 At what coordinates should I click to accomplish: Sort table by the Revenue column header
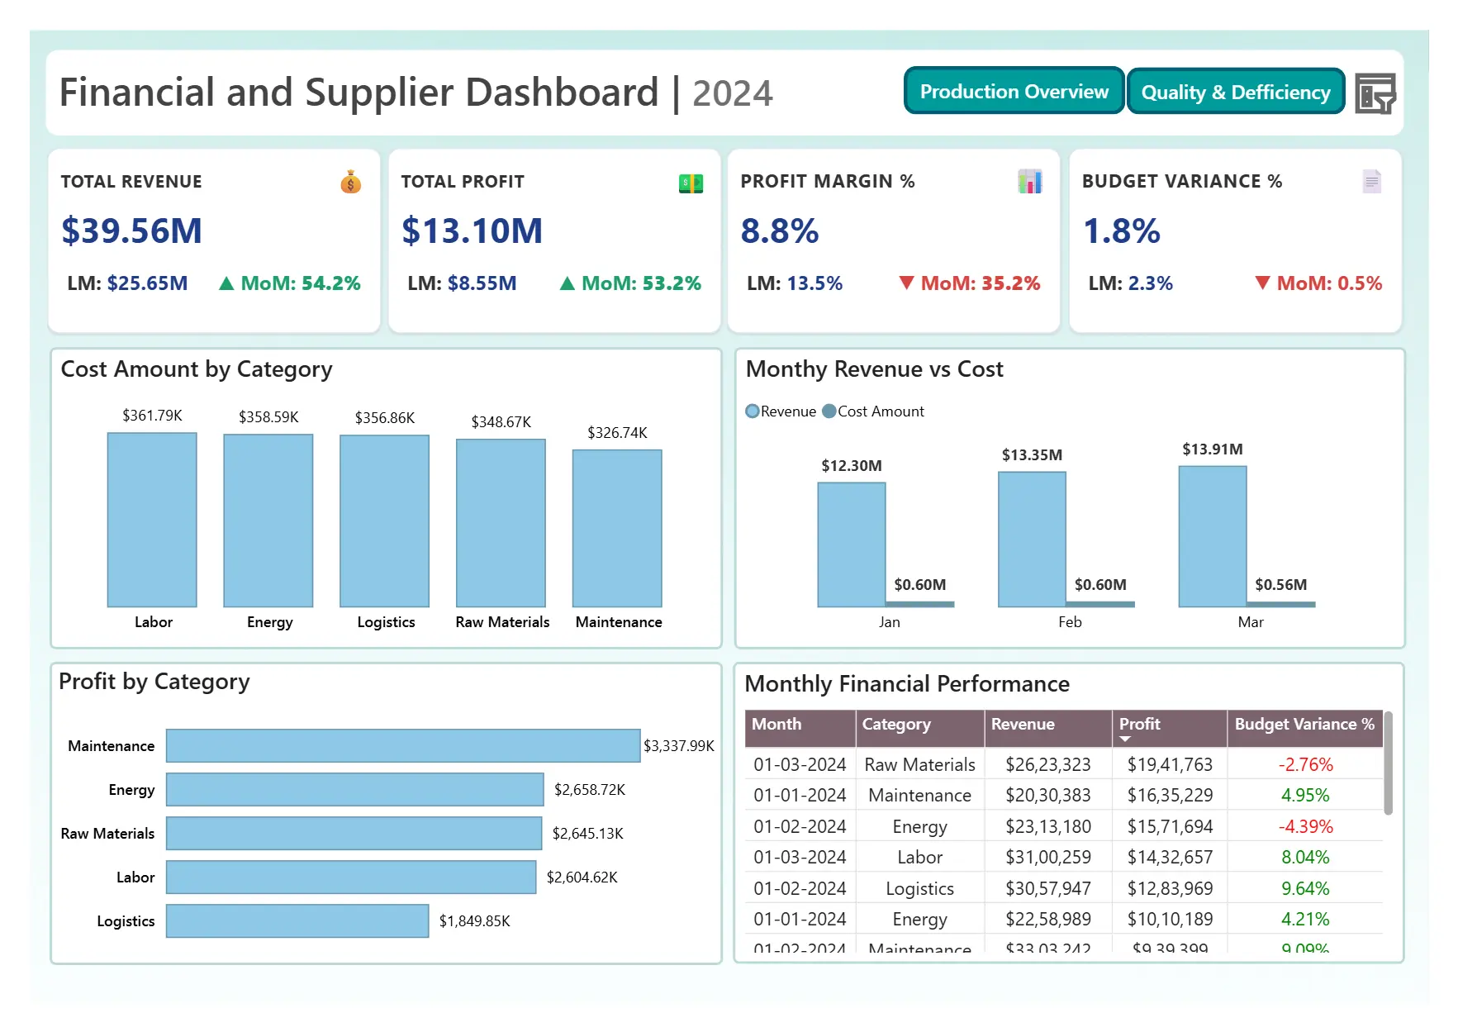pyautogui.click(x=1023, y=724)
